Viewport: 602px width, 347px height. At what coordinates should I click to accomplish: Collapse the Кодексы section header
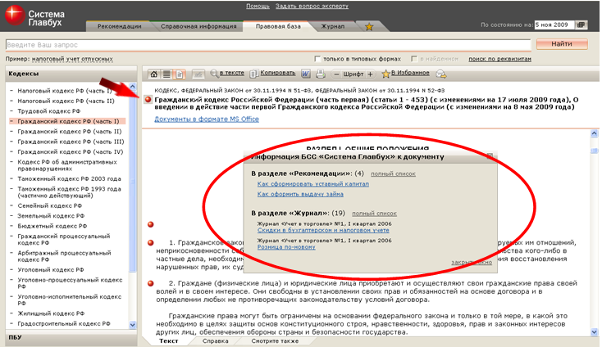(71, 74)
